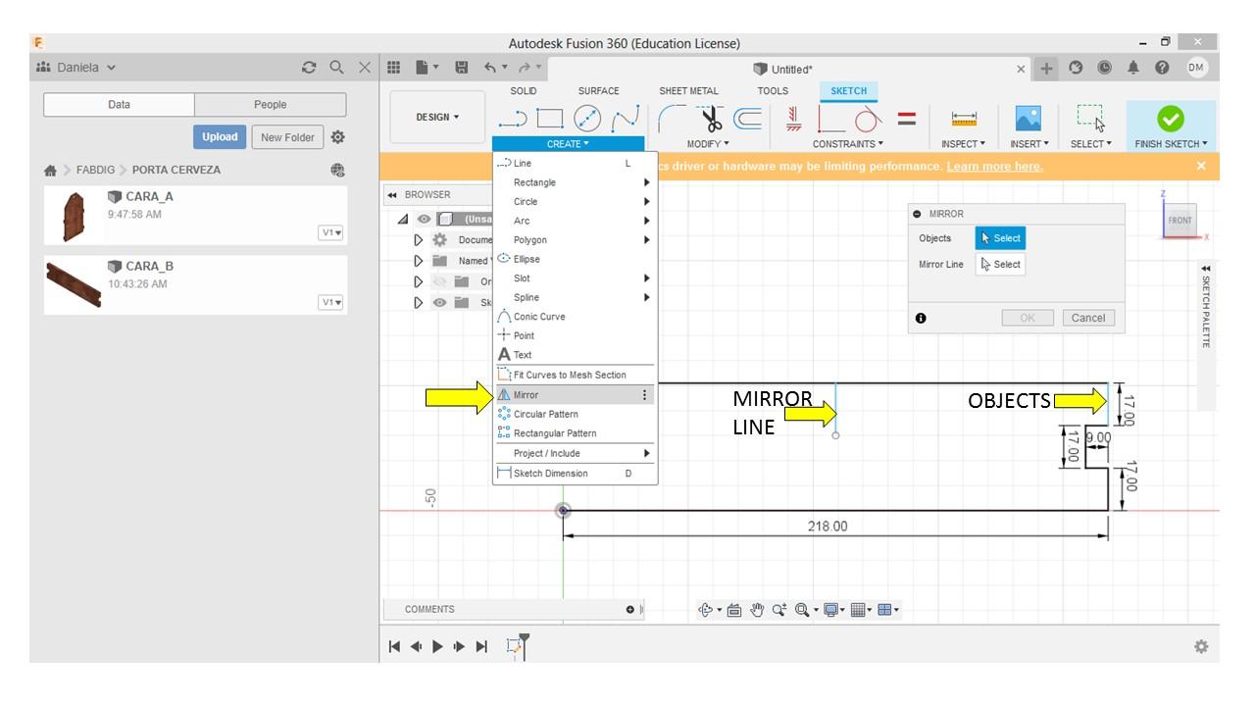Toggle visibility of the Sketches folder
Screen dimensions: 1255x706
(439, 302)
